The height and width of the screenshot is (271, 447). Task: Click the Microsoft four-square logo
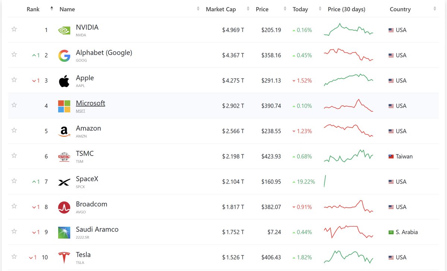pyautogui.click(x=64, y=106)
